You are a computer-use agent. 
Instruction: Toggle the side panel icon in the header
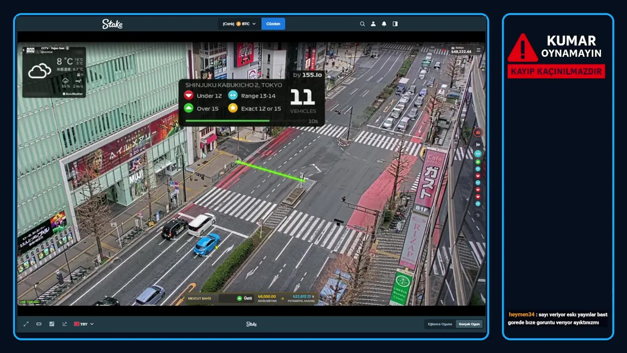pyautogui.click(x=395, y=24)
